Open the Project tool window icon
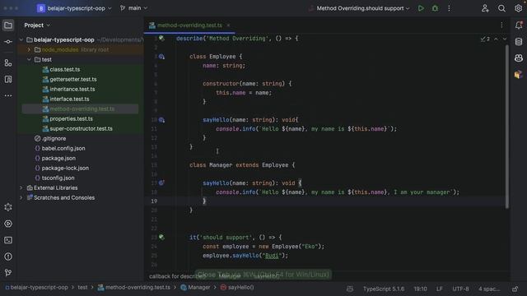Screen dimensions: 527x296 click(x=8, y=25)
